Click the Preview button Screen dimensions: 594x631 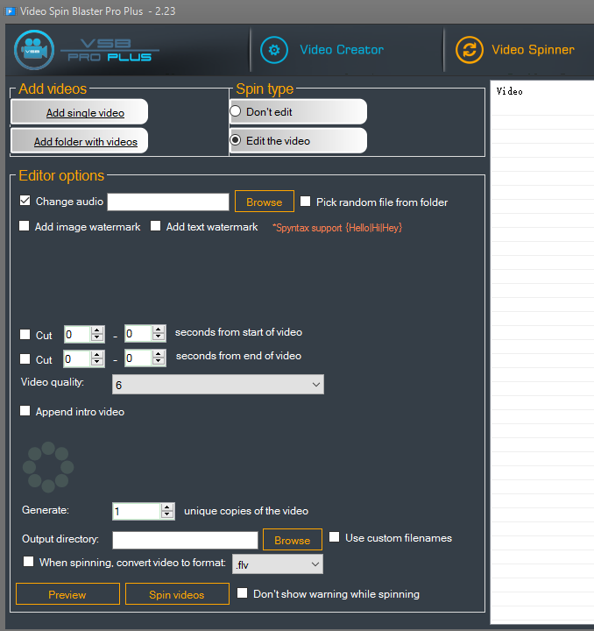67,594
